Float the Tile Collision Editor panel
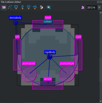This screenshot has height=103, width=102. 98,2
